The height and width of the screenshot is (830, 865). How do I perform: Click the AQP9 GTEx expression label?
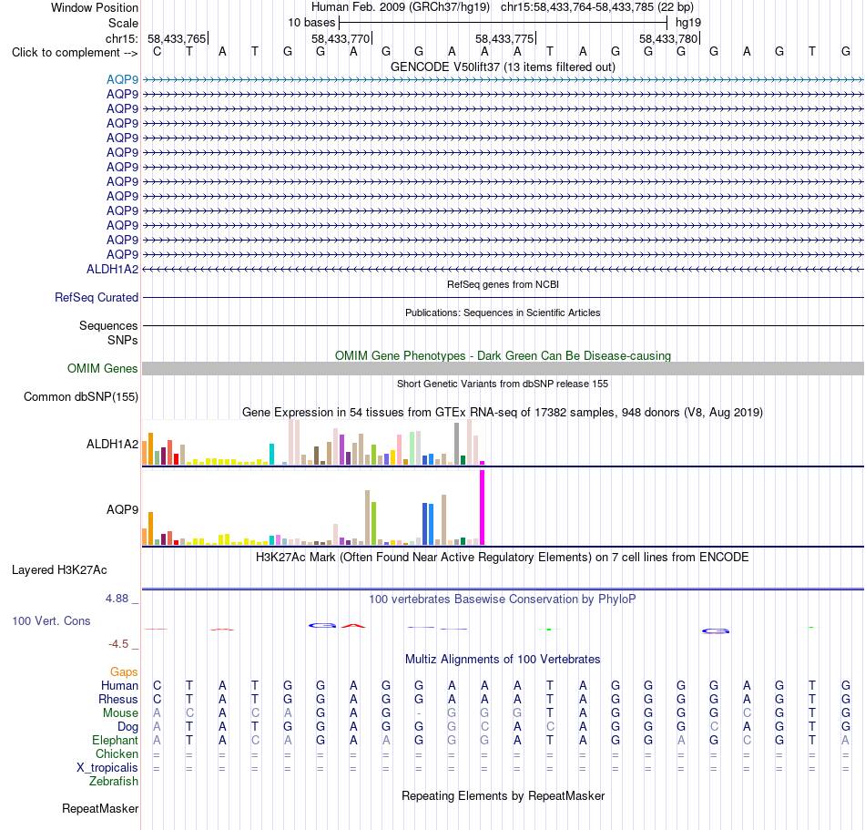tap(123, 509)
